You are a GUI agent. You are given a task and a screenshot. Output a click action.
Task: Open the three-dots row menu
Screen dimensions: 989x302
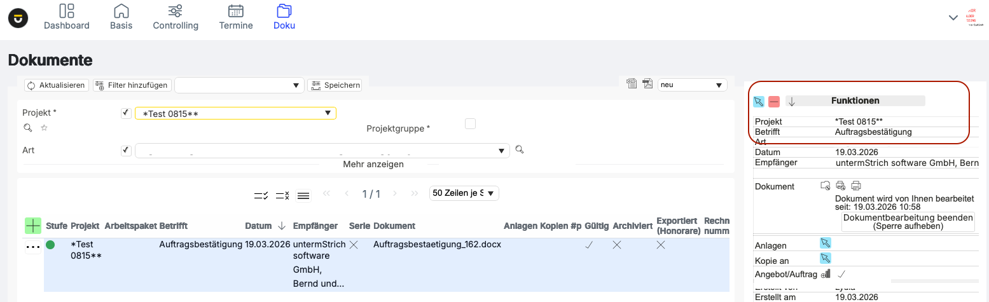pyautogui.click(x=33, y=247)
